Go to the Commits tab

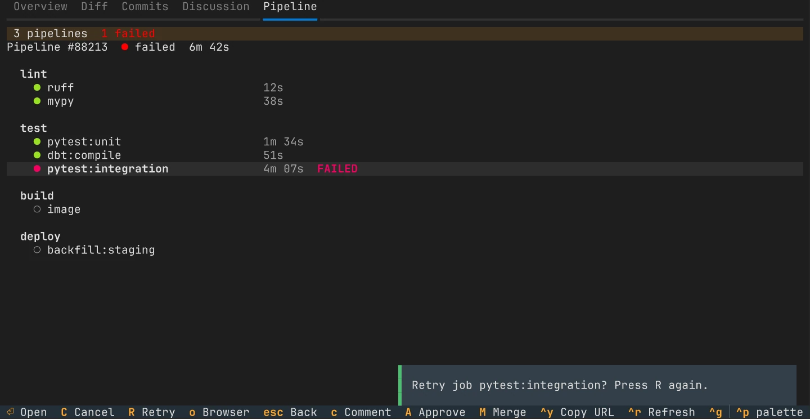[145, 7]
